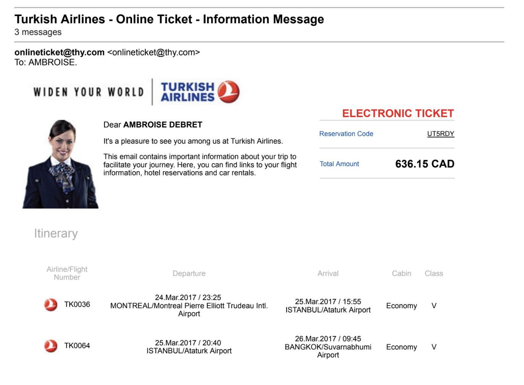Click the Arrival column header

[328, 273]
